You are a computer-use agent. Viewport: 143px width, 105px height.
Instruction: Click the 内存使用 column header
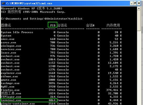(x=113, y=25)
